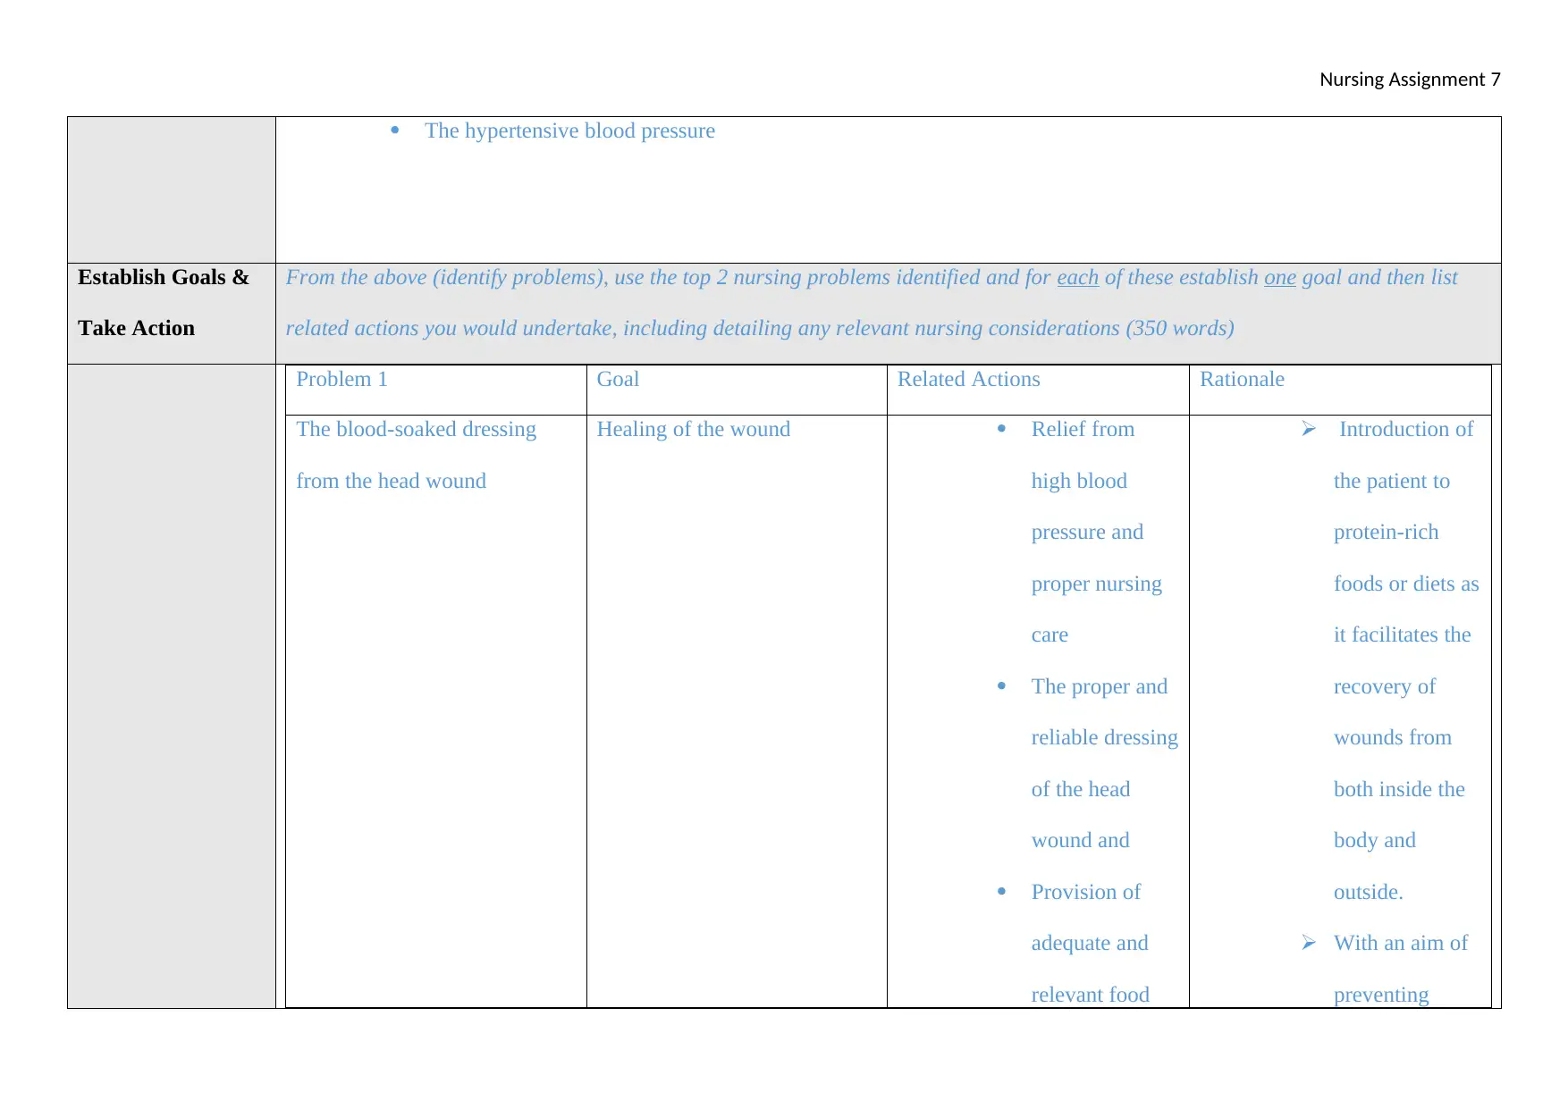Click the 'Goal' column header
Image resolution: width=1568 pixels, height=1109 pixels.
618,379
